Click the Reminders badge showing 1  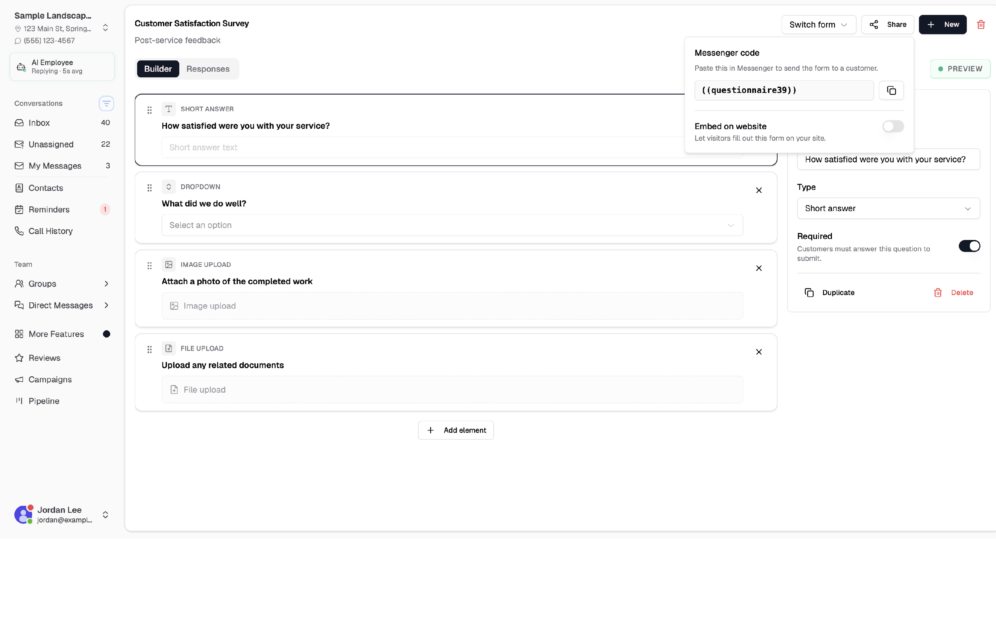105,209
